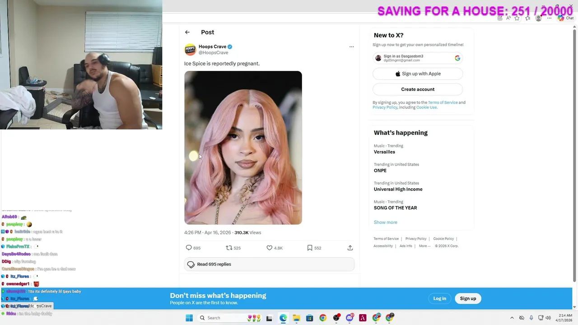578x325 pixels.
Task: Click the Edge split screen icon
Action: pyautogui.click(x=500, y=18)
